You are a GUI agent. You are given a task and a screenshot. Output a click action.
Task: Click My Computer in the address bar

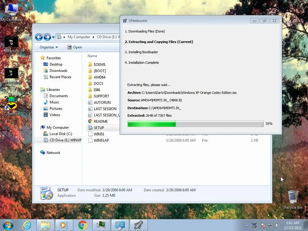pos(79,37)
